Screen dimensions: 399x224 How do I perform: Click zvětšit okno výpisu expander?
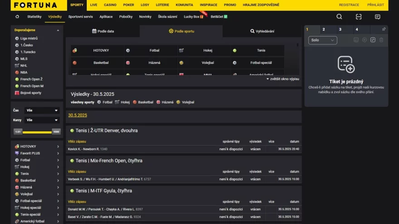(x=283, y=79)
